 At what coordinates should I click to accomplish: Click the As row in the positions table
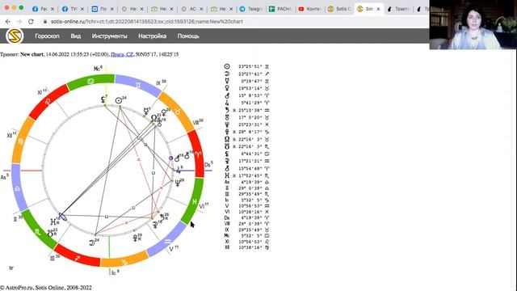246,182
